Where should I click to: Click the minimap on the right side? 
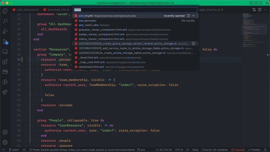coord(254,30)
